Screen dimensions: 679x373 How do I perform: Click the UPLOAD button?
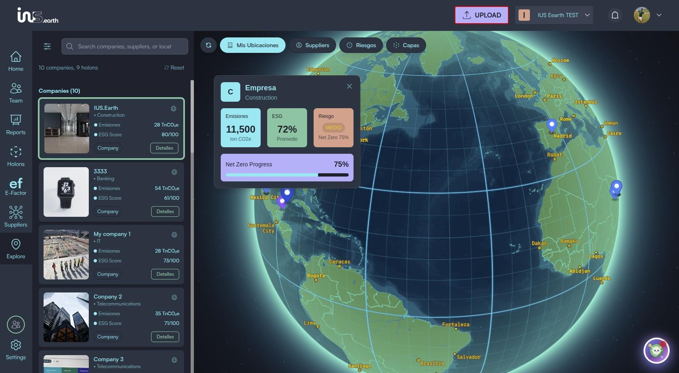[481, 15]
